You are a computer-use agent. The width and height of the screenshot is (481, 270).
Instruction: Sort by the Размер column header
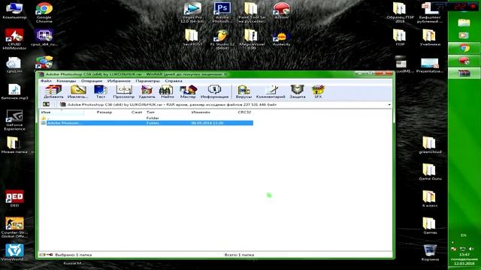click(x=104, y=112)
